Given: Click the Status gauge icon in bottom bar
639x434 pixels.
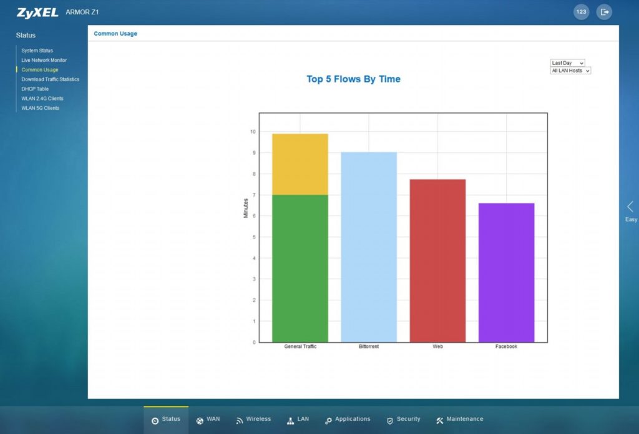Looking at the screenshot, I should tap(155, 420).
